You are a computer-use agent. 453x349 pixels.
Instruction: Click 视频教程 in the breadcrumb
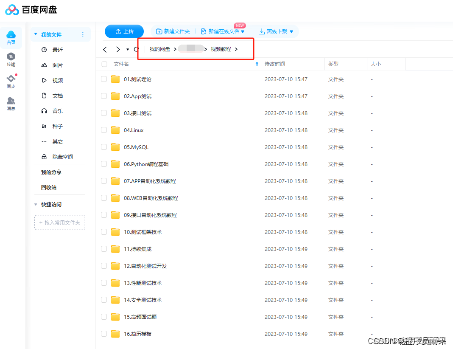tap(221, 49)
